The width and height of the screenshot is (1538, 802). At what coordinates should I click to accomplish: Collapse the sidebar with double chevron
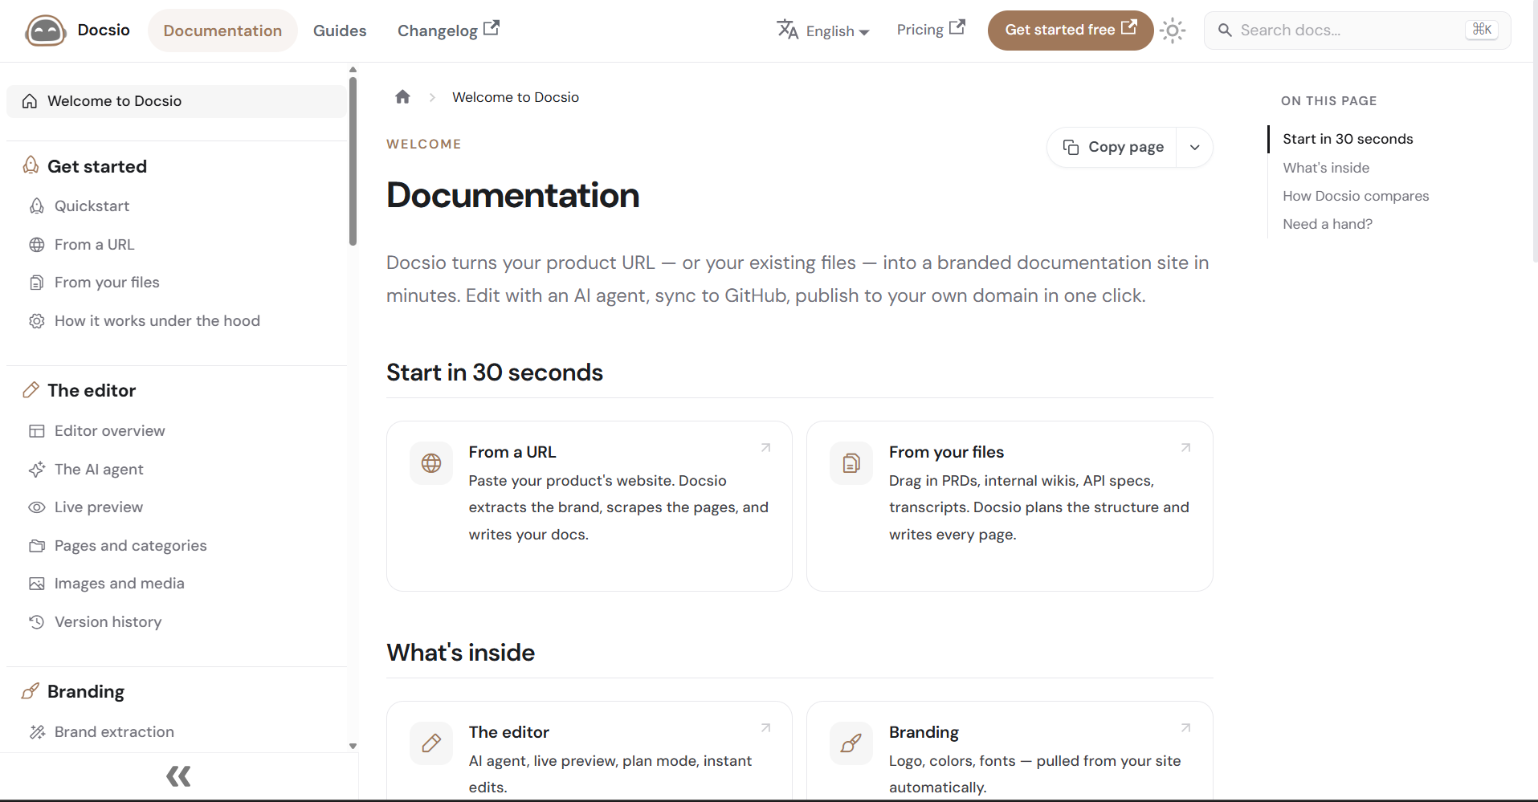point(178,776)
